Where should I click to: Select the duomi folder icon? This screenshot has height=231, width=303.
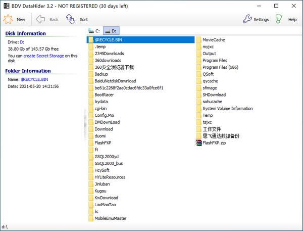91,136
